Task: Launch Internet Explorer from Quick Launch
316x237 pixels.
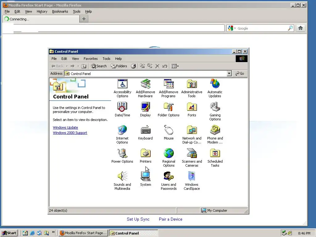Action: pos(32,233)
